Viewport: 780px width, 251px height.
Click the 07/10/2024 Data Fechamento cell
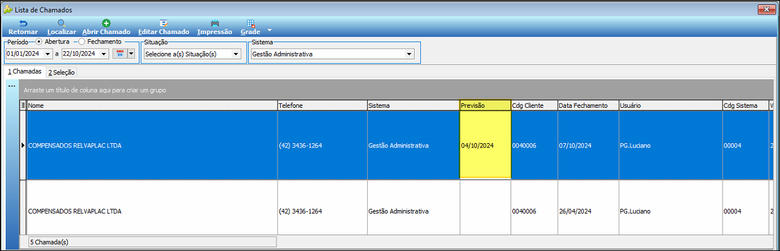coord(588,145)
